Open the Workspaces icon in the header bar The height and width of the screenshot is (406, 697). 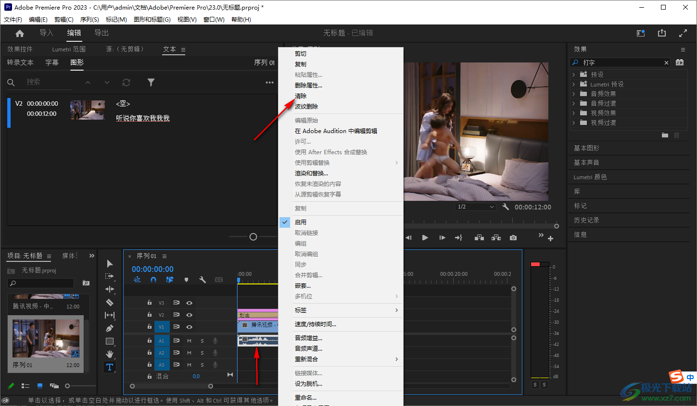click(x=641, y=33)
